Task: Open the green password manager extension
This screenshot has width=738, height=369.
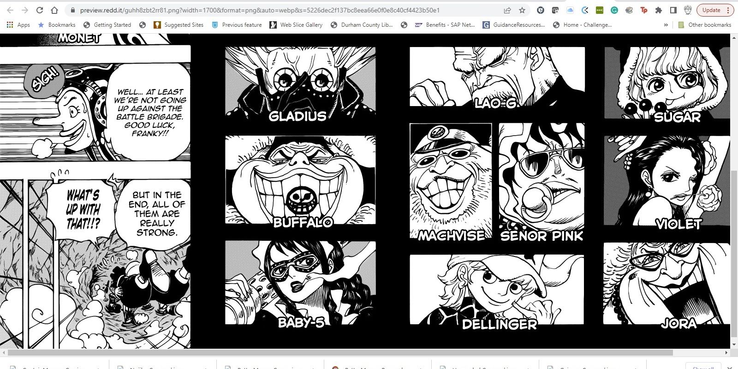Action: pos(600,10)
